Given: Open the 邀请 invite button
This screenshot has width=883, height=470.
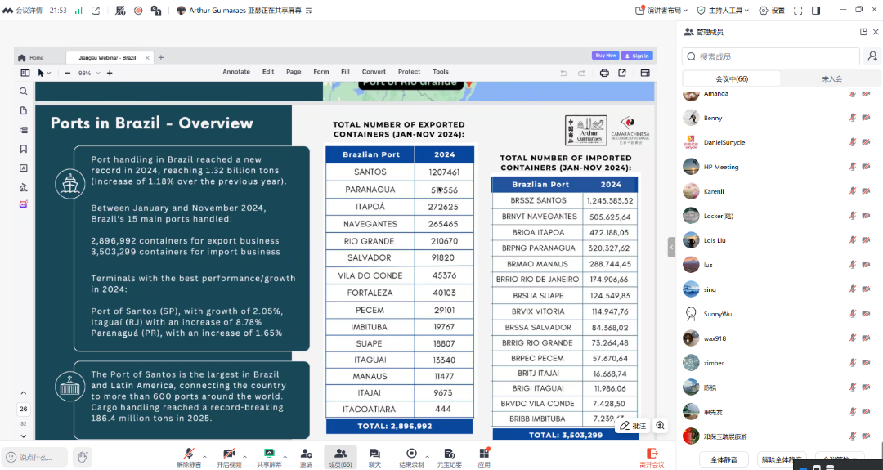Looking at the screenshot, I should (x=306, y=457).
